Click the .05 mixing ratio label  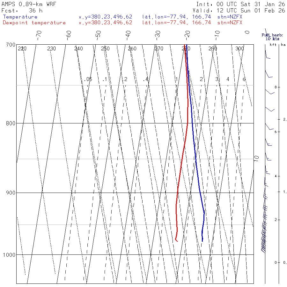pos(88,79)
